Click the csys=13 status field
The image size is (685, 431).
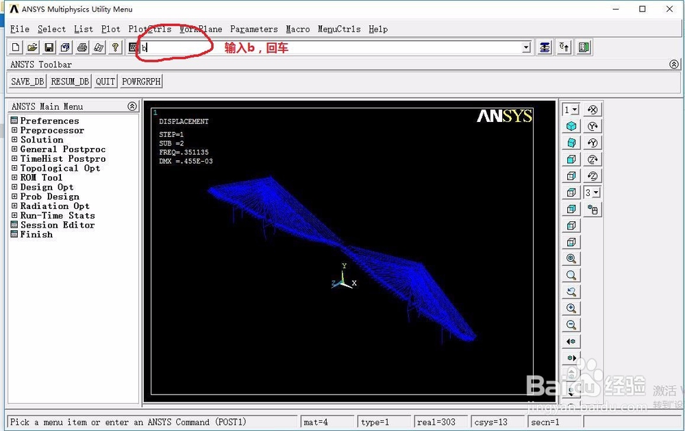point(497,422)
